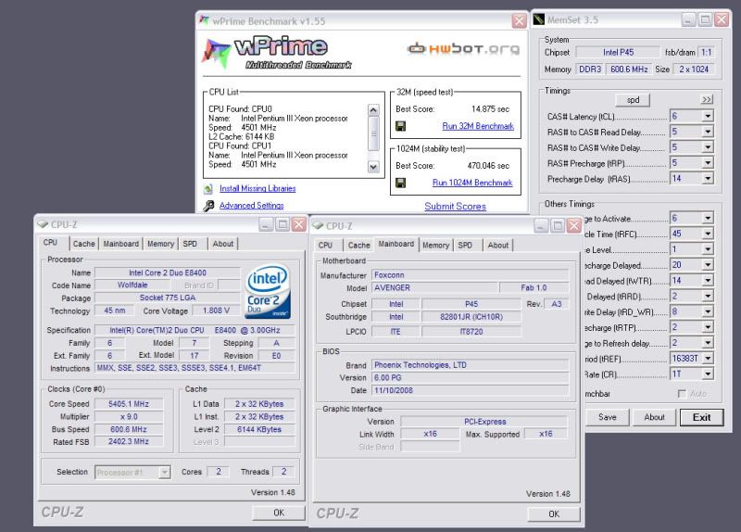Click the MemSet expand >> button
The height and width of the screenshot is (532, 741).
coord(707,99)
